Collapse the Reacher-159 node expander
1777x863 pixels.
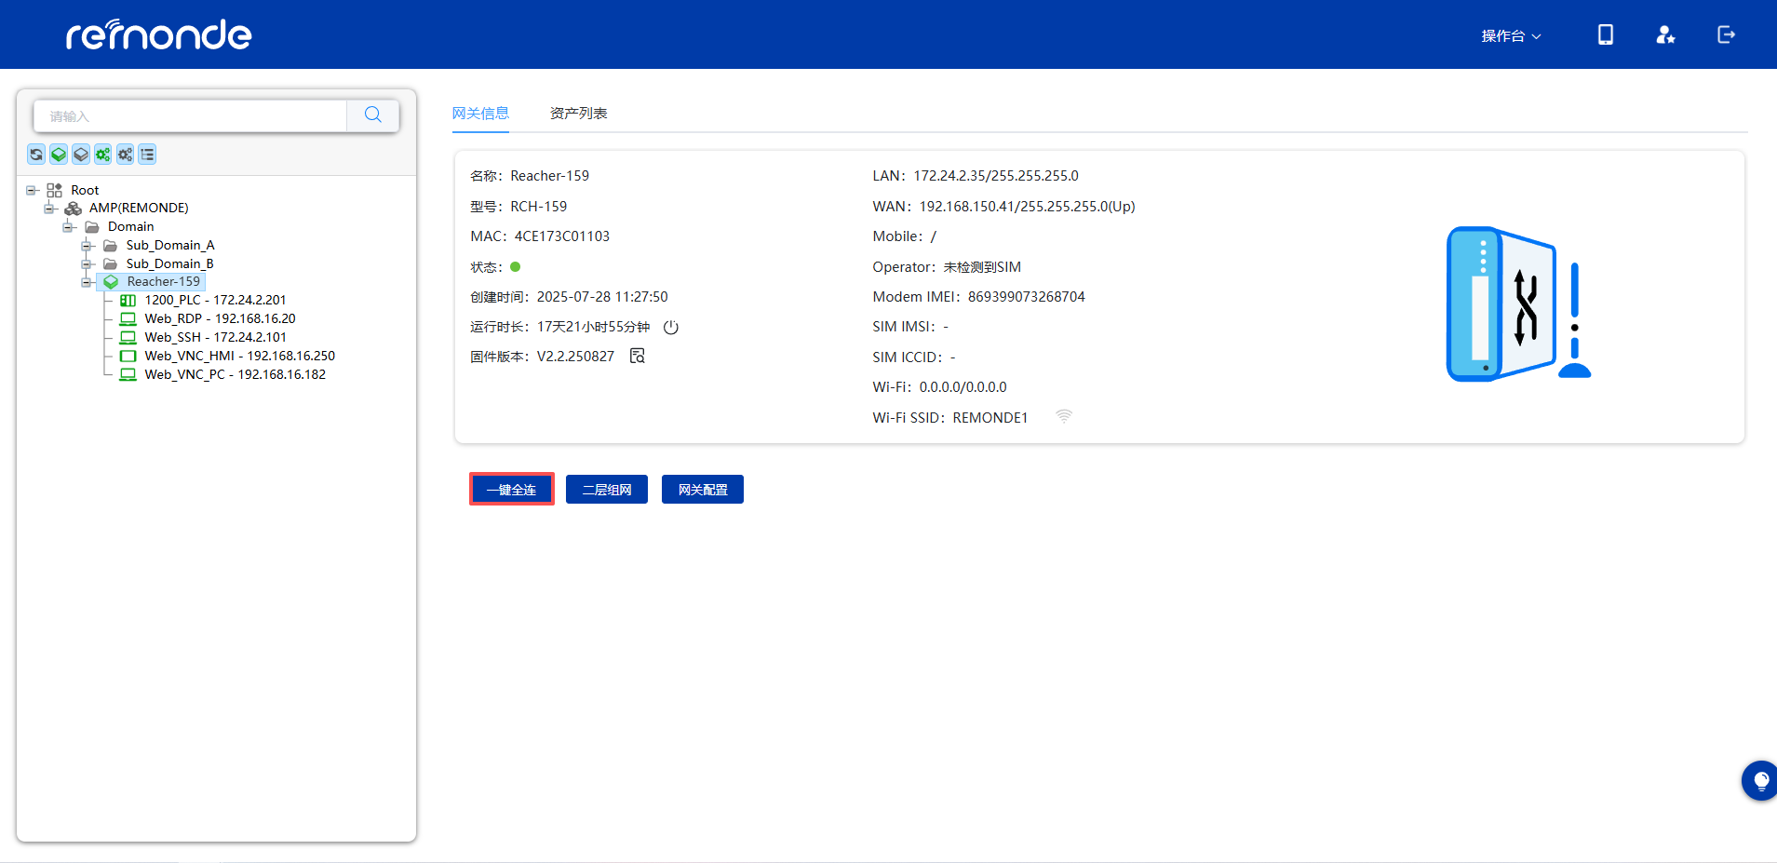point(87,282)
